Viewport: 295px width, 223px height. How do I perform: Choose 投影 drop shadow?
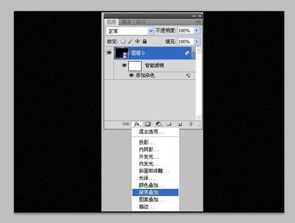pos(155,142)
